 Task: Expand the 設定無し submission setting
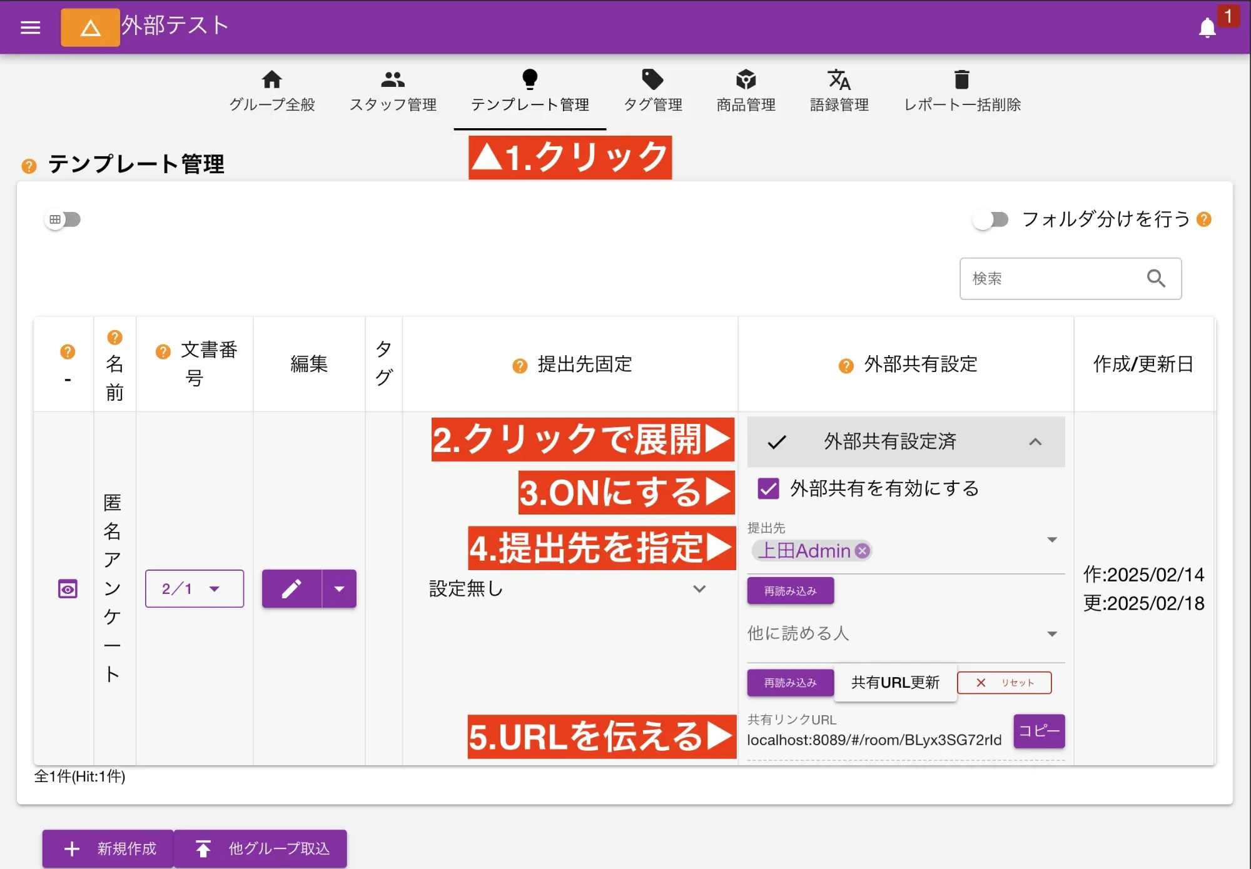click(x=699, y=588)
